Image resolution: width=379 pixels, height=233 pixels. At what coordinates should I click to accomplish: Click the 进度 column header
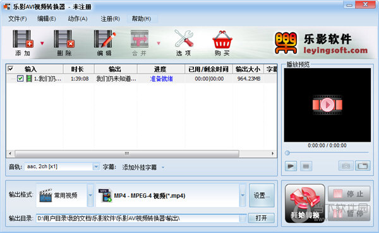click(160, 69)
